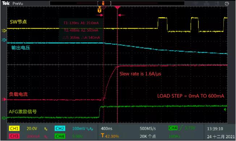Click the orange T trigger position marker
The width and height of the screenshot is (236, 141).
(x=99, y=10)
